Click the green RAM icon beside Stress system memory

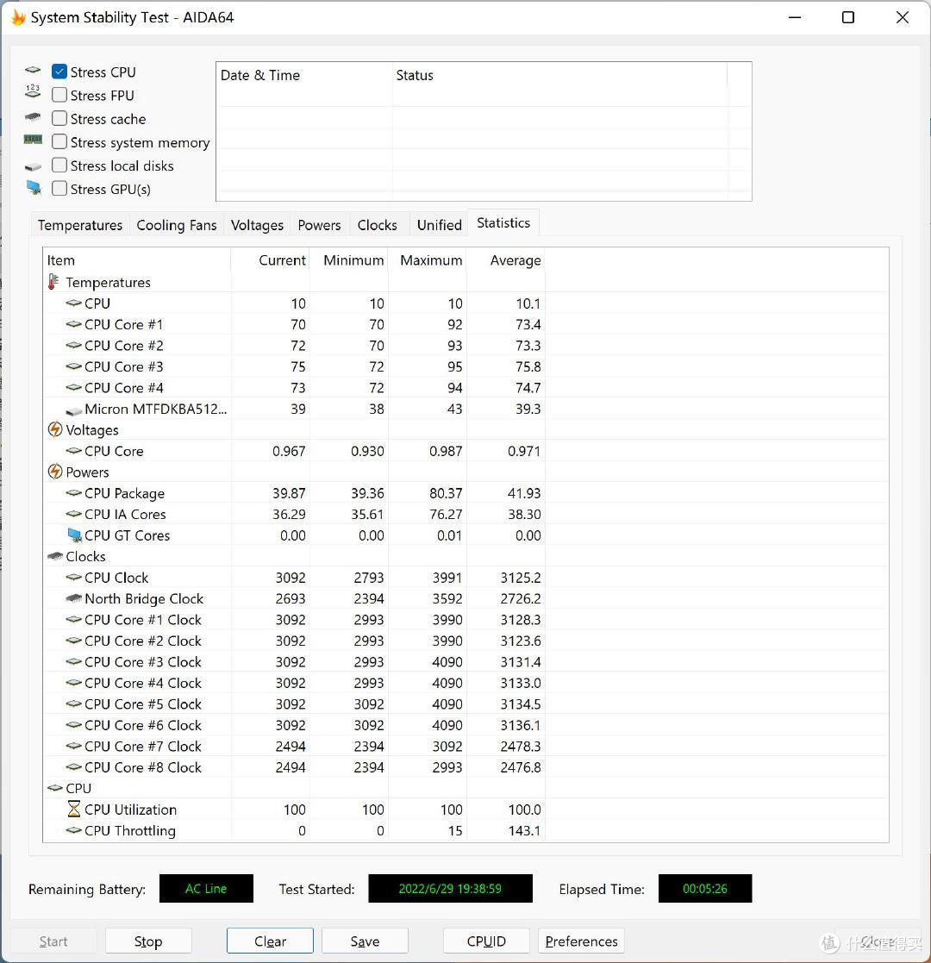pyautogui.click(x=33, y=140)
